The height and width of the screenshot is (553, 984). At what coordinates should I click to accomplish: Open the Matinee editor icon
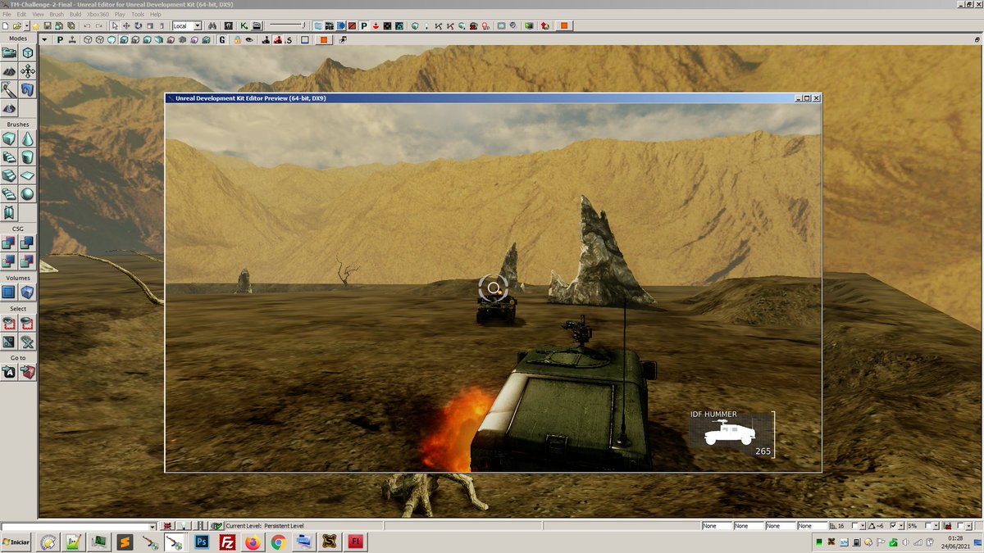[256, 26]
